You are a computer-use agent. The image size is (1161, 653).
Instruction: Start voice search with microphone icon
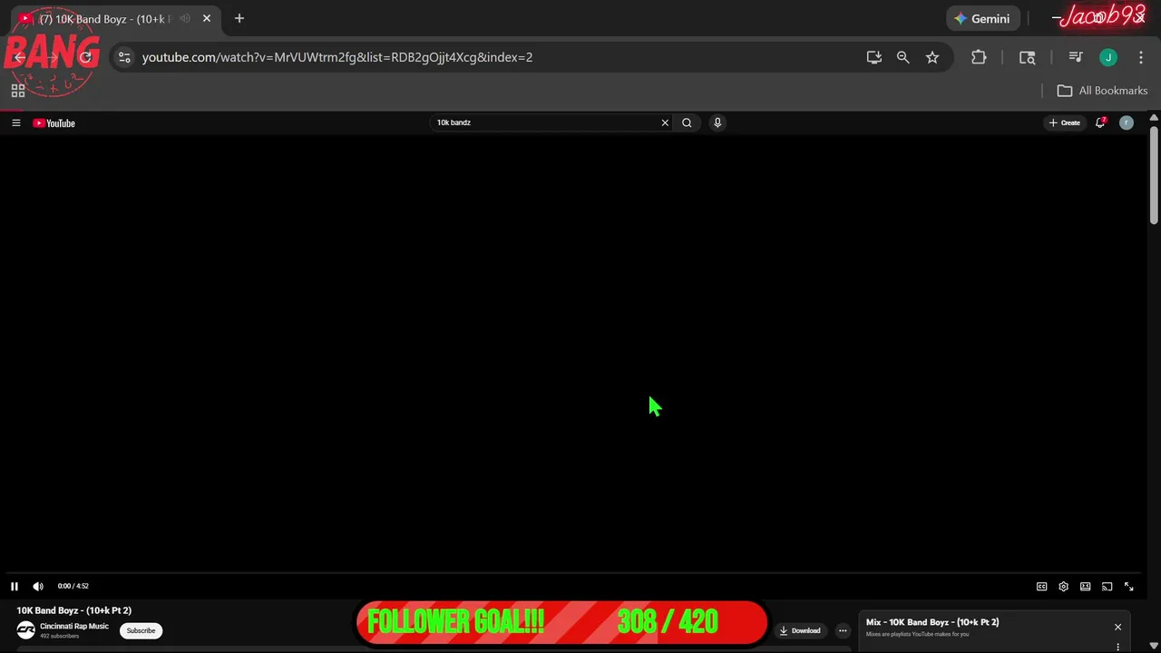click(717, 122)
